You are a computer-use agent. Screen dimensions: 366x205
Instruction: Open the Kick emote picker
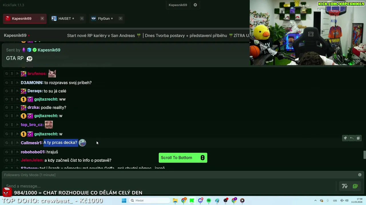pos(355,186)
